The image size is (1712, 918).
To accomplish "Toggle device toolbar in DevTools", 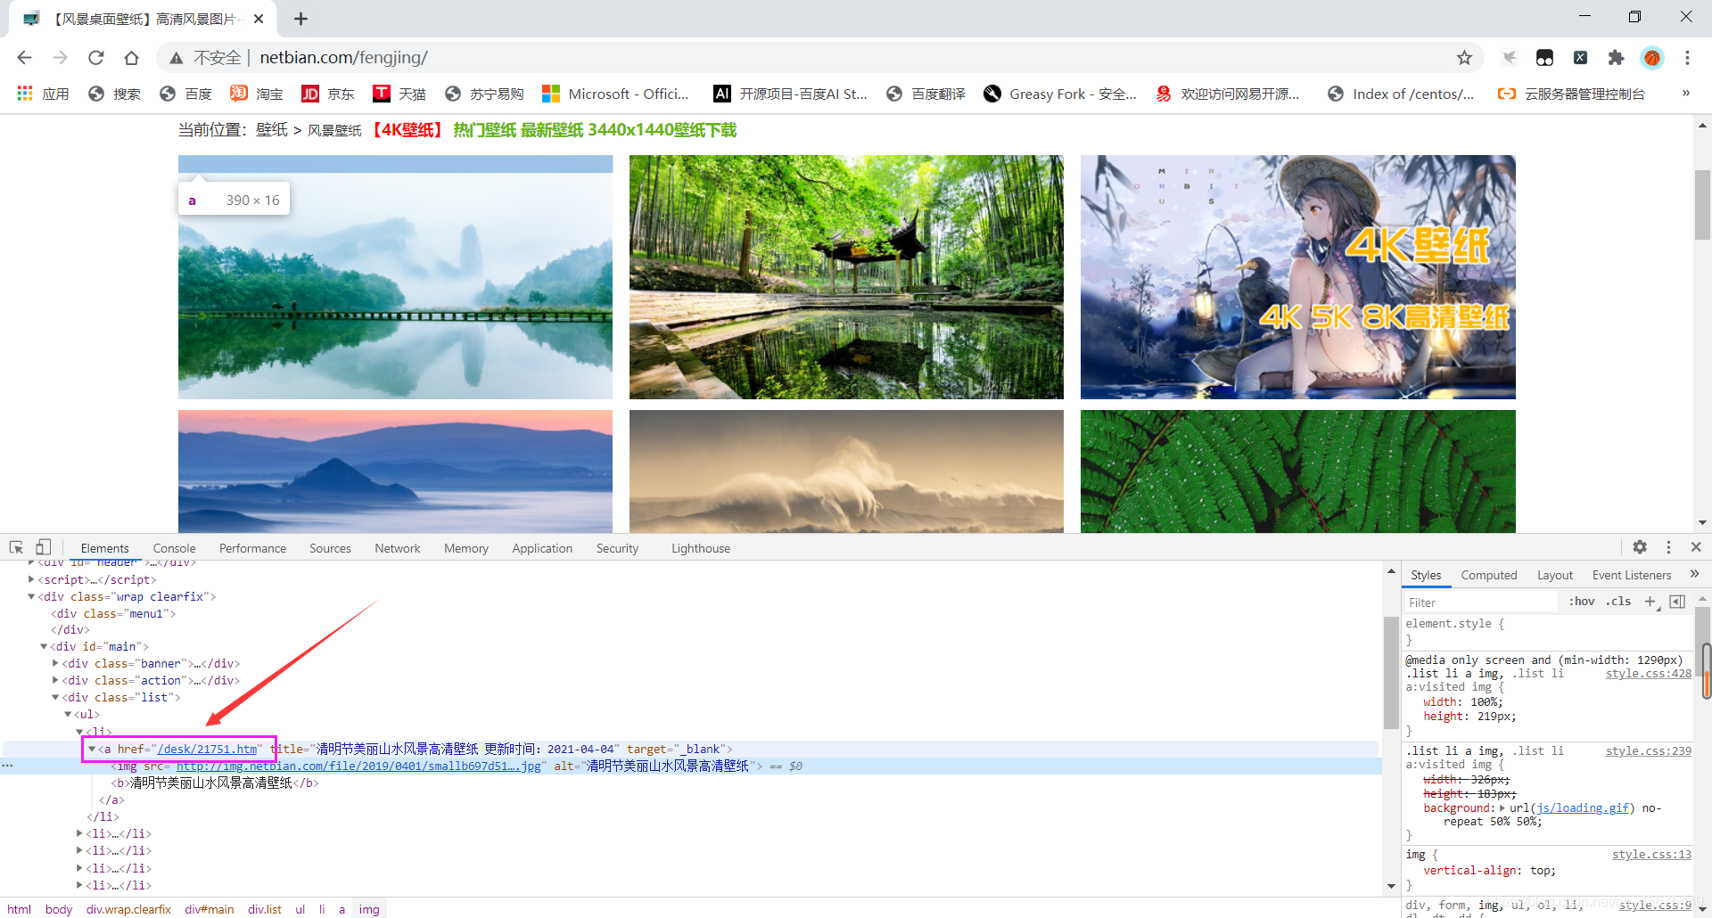I will point(43,547).
